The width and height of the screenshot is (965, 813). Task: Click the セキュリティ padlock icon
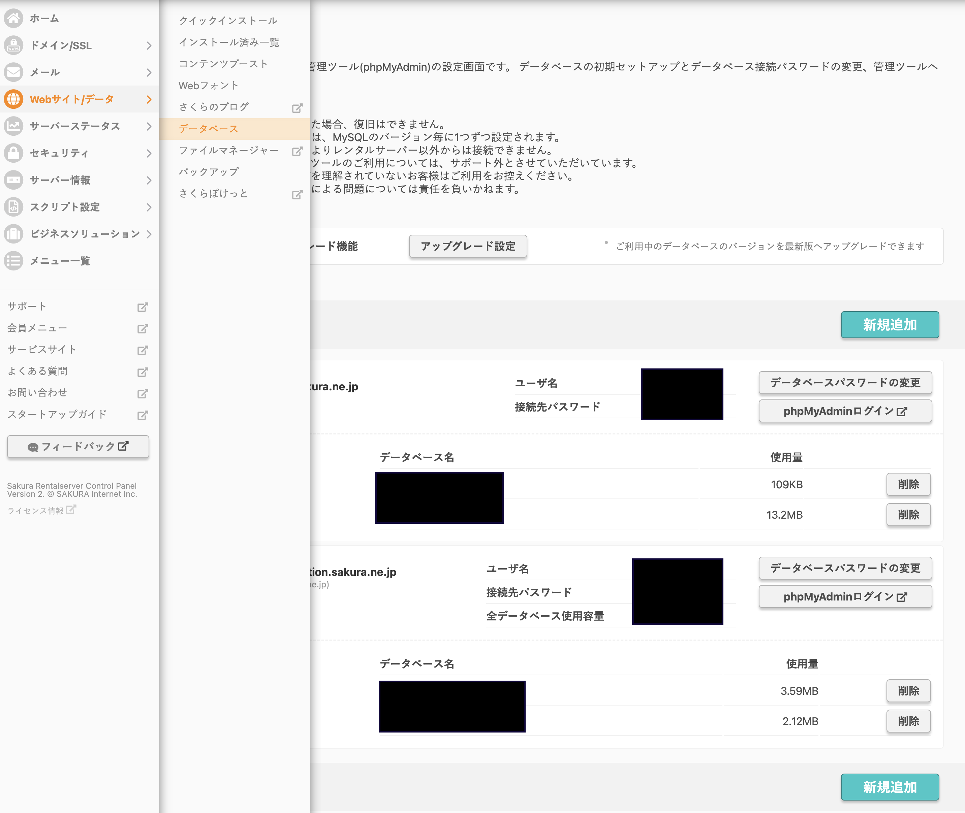[x=13, y=153]
